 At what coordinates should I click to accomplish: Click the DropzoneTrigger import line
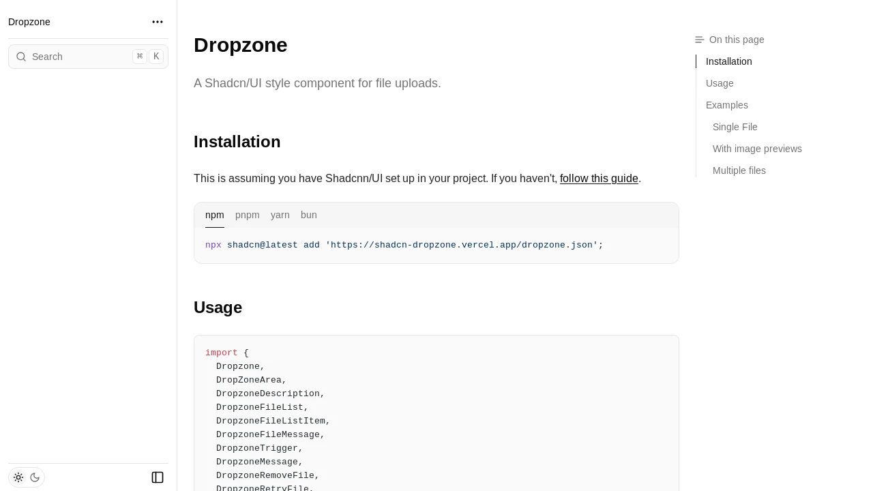[x=260, y=448]
